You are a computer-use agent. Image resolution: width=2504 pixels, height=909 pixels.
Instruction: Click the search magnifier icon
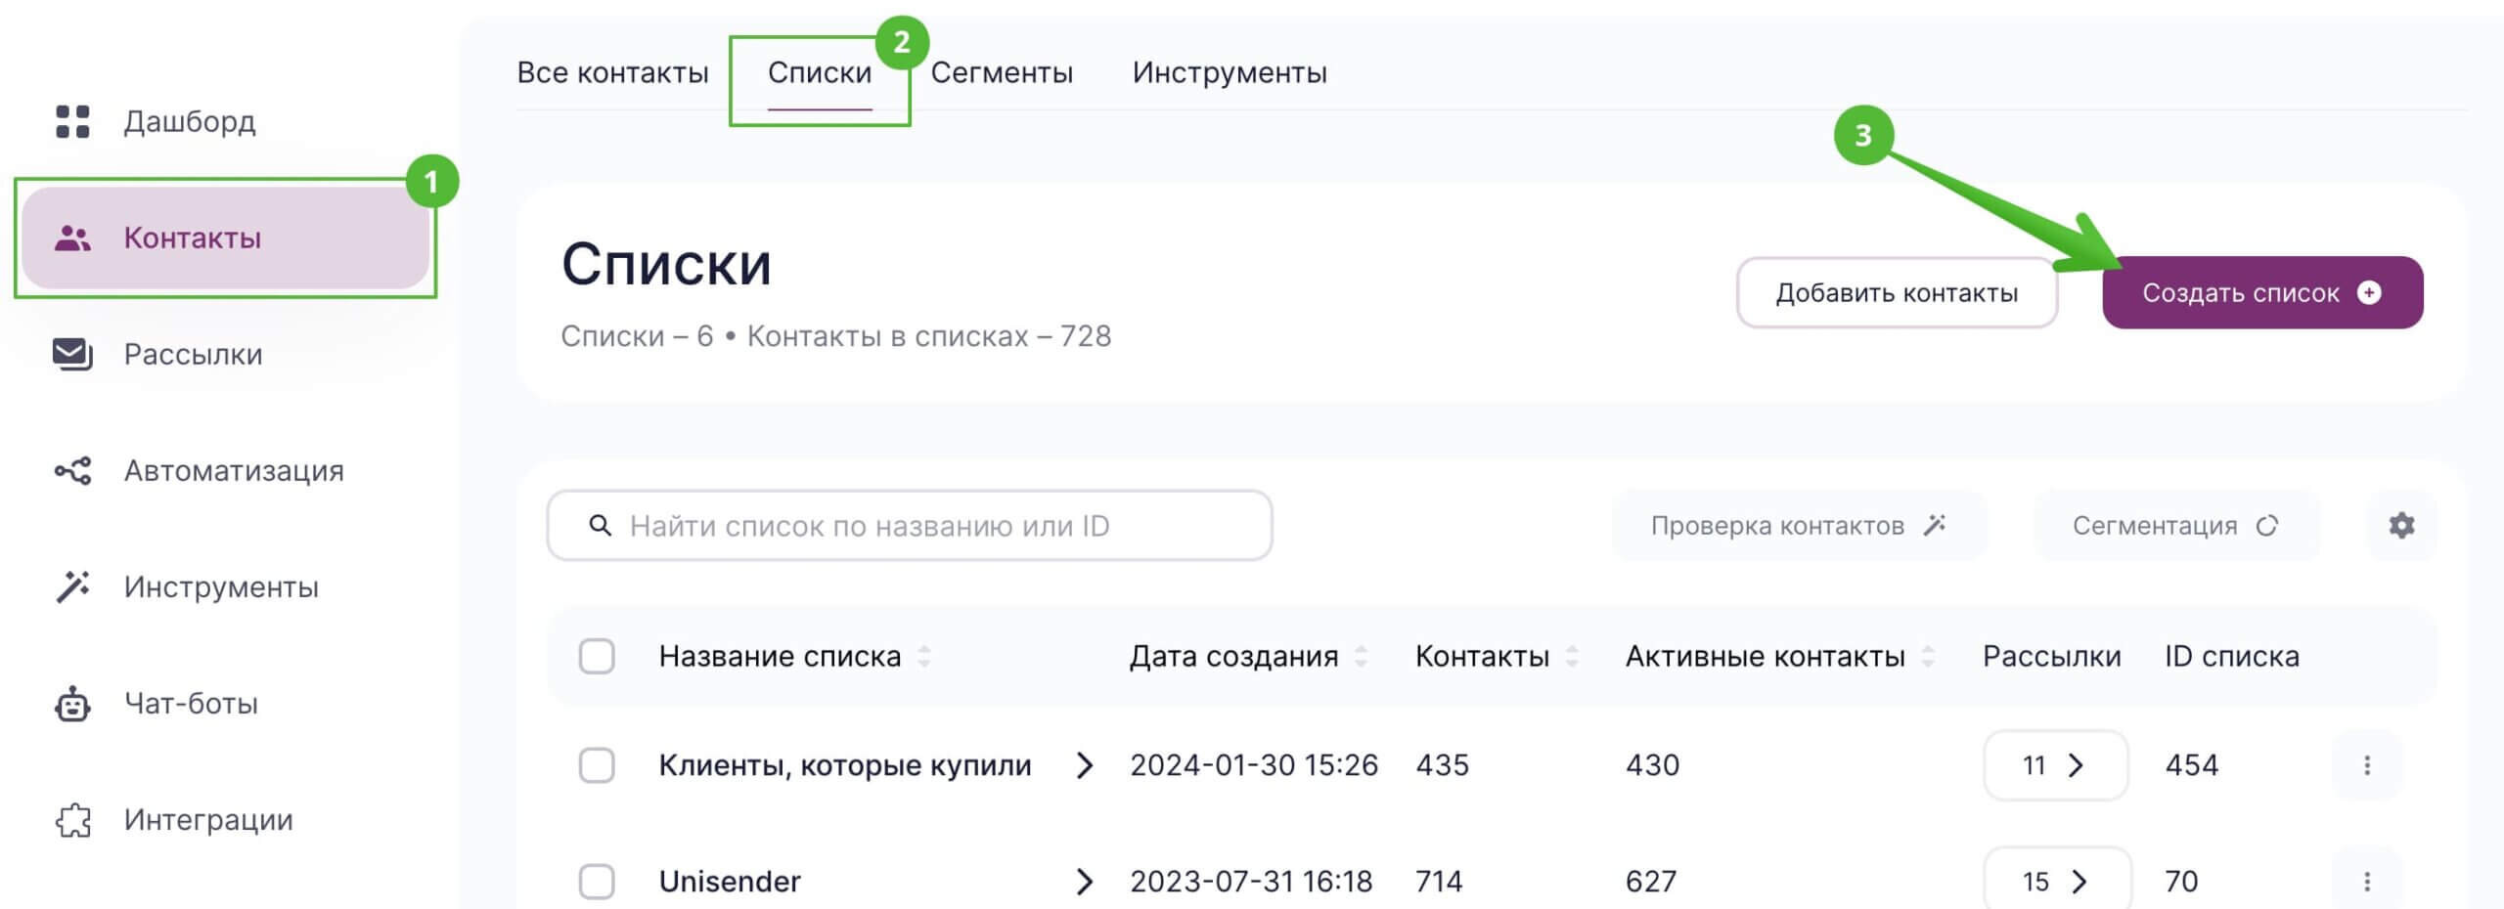pos(600,526)
